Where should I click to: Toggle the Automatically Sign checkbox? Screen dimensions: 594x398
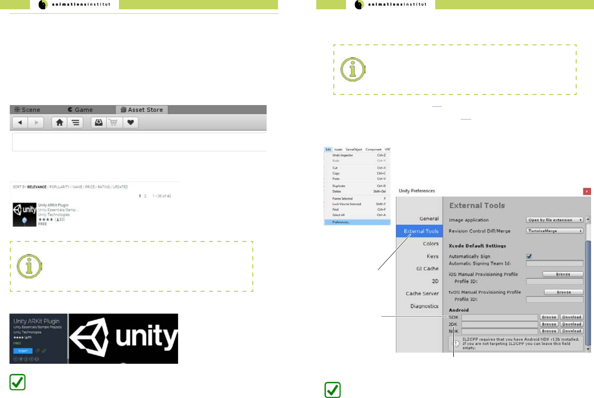click(529, 256)
